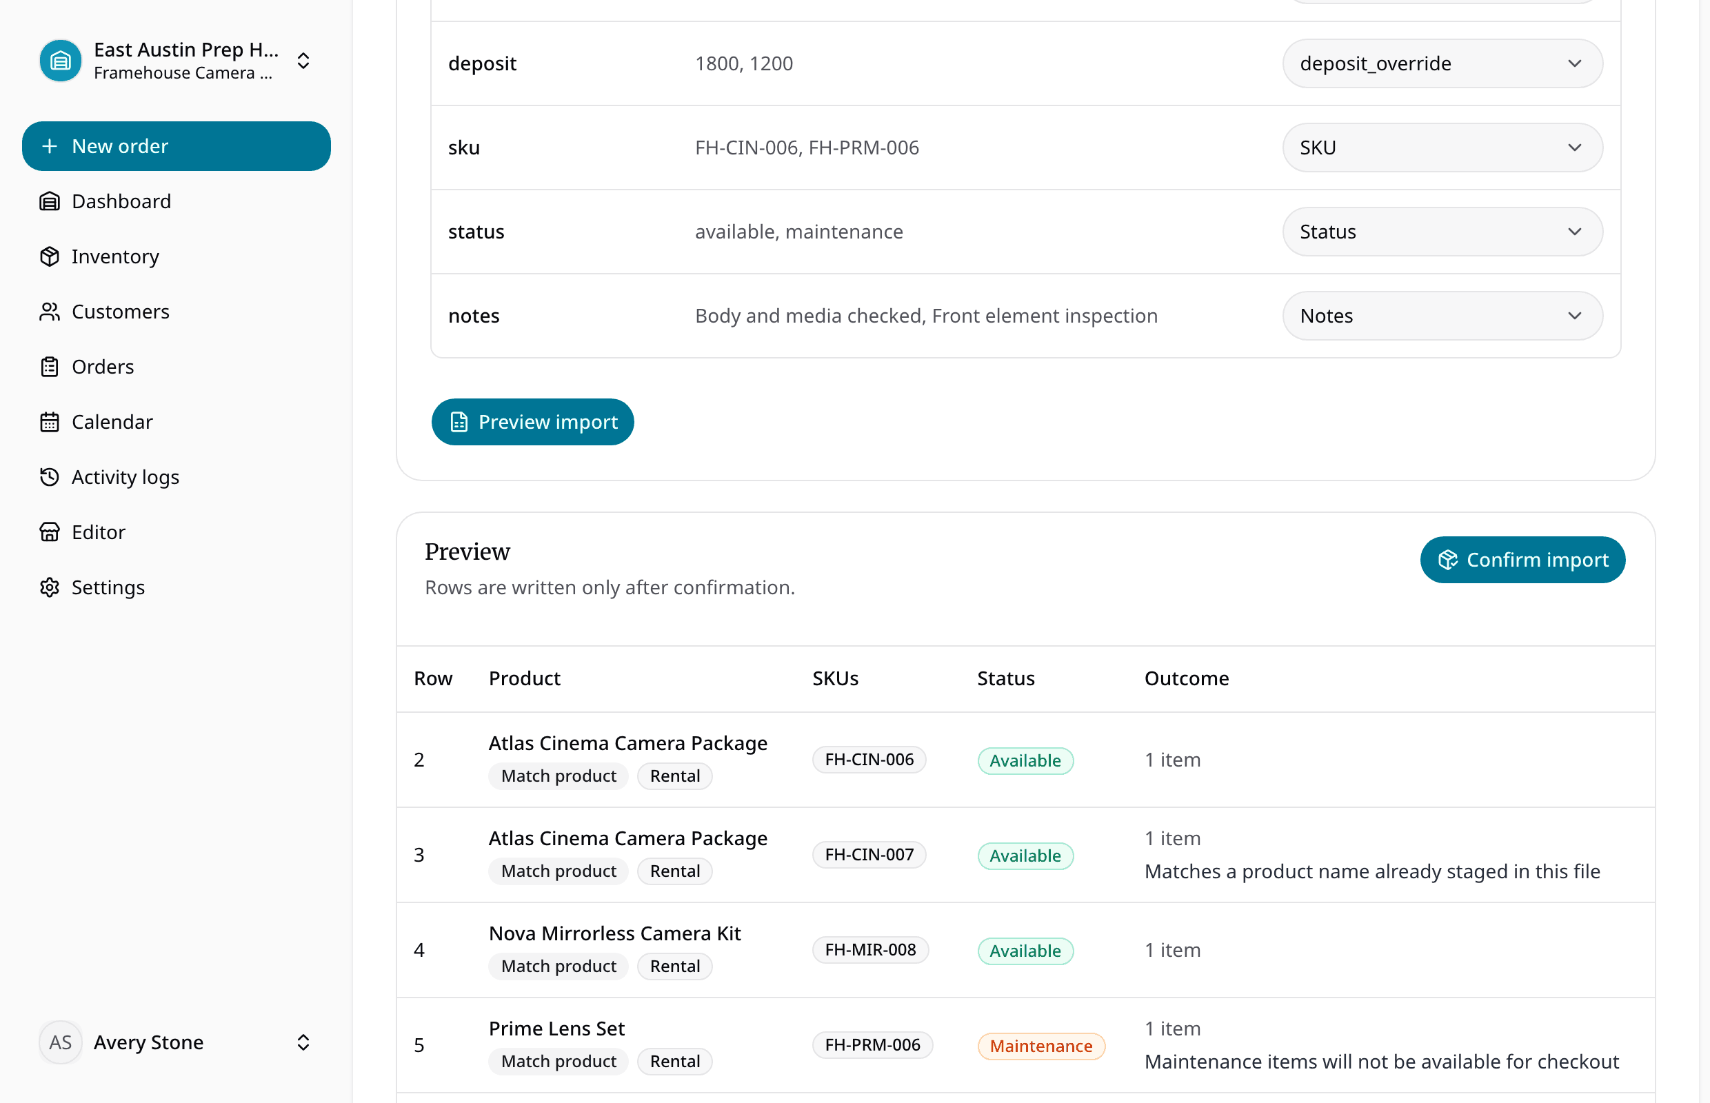
Task: Open the deposit_override mapping dropdown
Action: click(x=1442, y=63)
